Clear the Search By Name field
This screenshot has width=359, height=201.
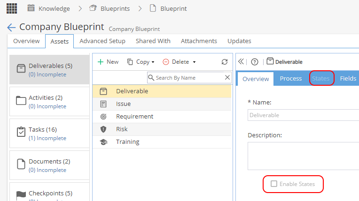(x=227, y=77)
